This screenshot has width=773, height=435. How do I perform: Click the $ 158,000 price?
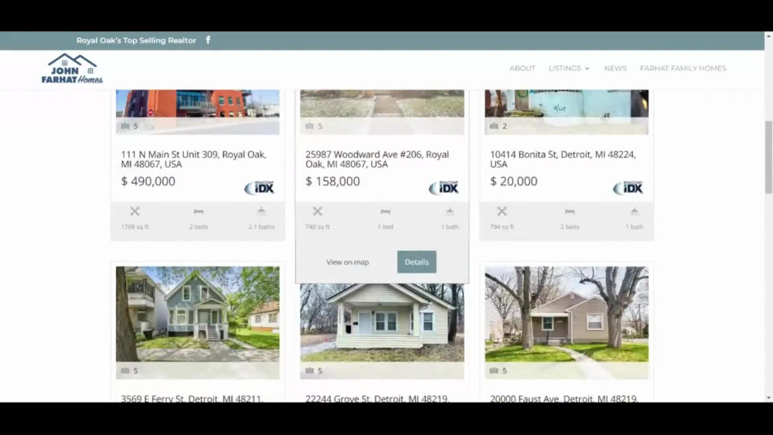tap(332, 182)
